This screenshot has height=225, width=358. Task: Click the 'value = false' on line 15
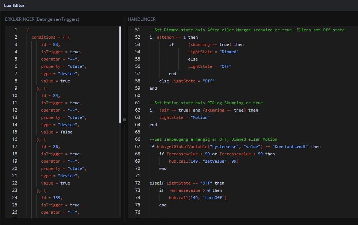(57, 132)
